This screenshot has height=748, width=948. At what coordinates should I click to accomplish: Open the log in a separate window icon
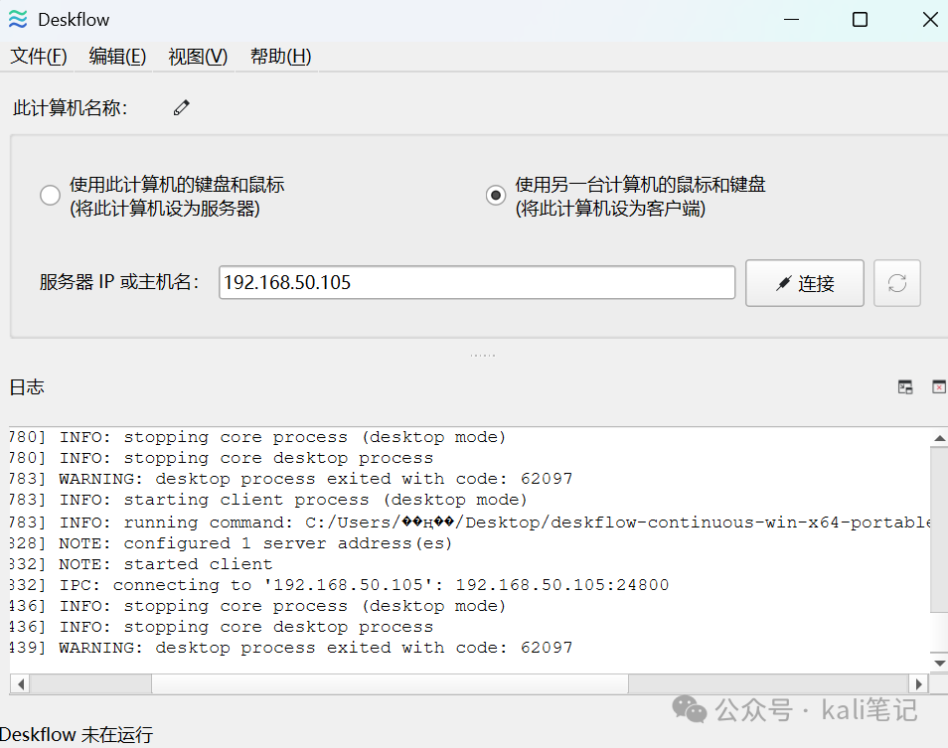[904, 386]
